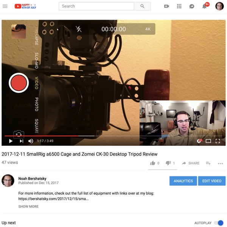Click the Published on Dec 15, 2017 text
The width and height of the screenshot is (227, 227).
tap(38, 183)
